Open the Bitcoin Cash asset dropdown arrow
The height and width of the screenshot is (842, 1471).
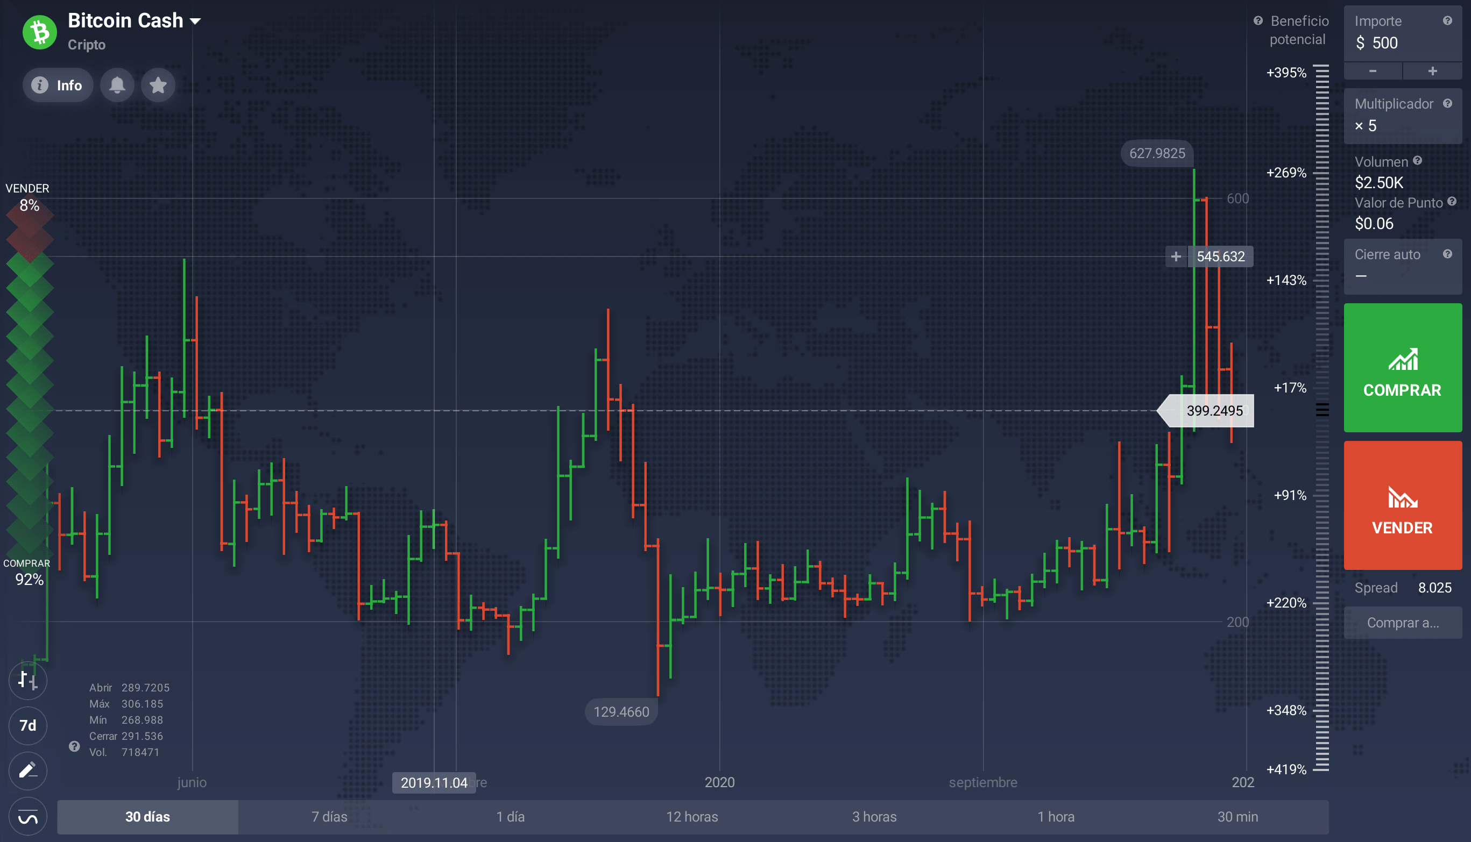point(196,22)
